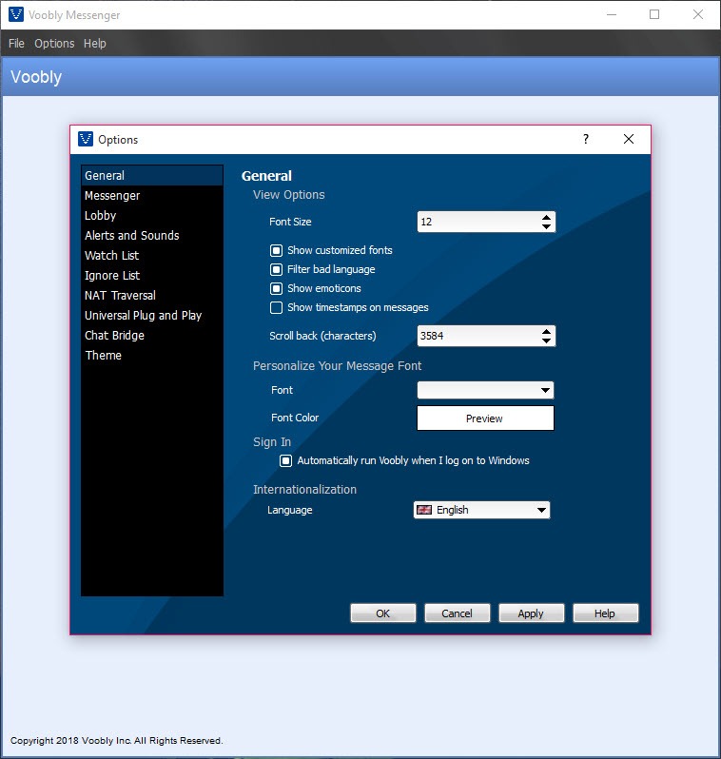
Task: Open Chat Bridge settings
Action: click(x=152, y=336)
